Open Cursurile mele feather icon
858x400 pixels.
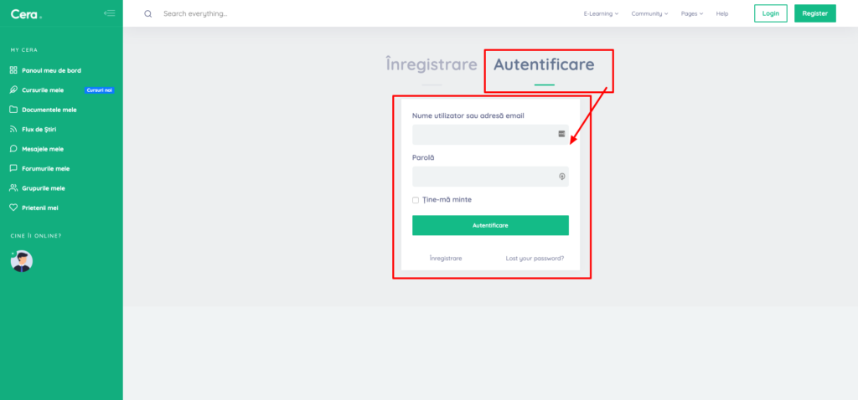[x=13, y=90]
